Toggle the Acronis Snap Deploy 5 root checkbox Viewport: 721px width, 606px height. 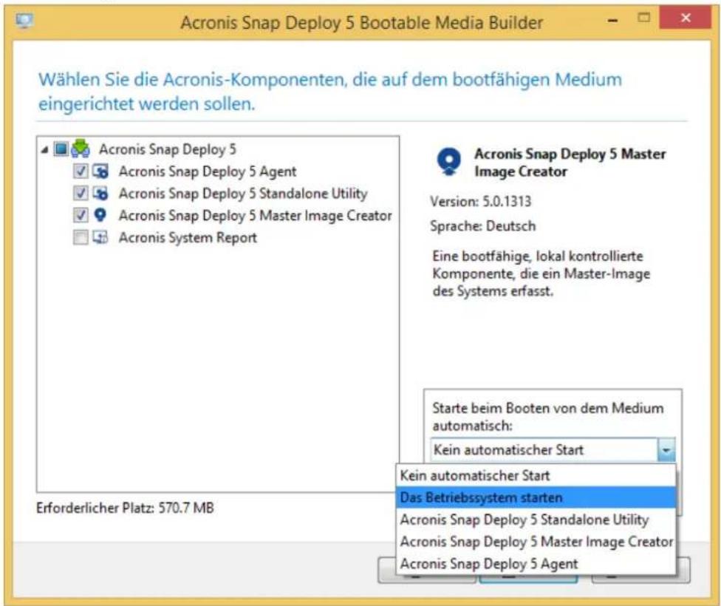point(61,149)
